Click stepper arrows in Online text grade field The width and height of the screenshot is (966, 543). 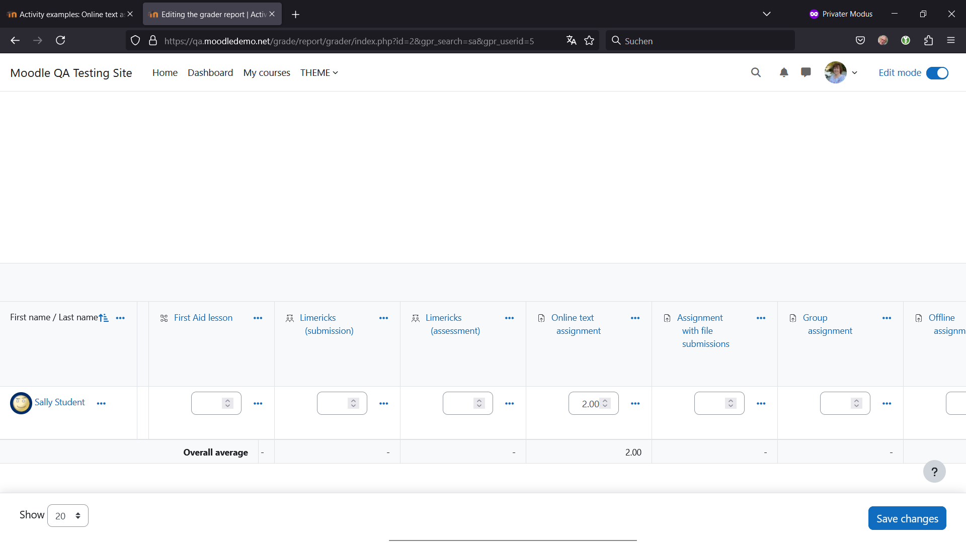[x=605, y=403]
